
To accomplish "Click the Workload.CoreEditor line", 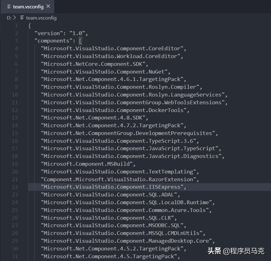I will (112, 56).
